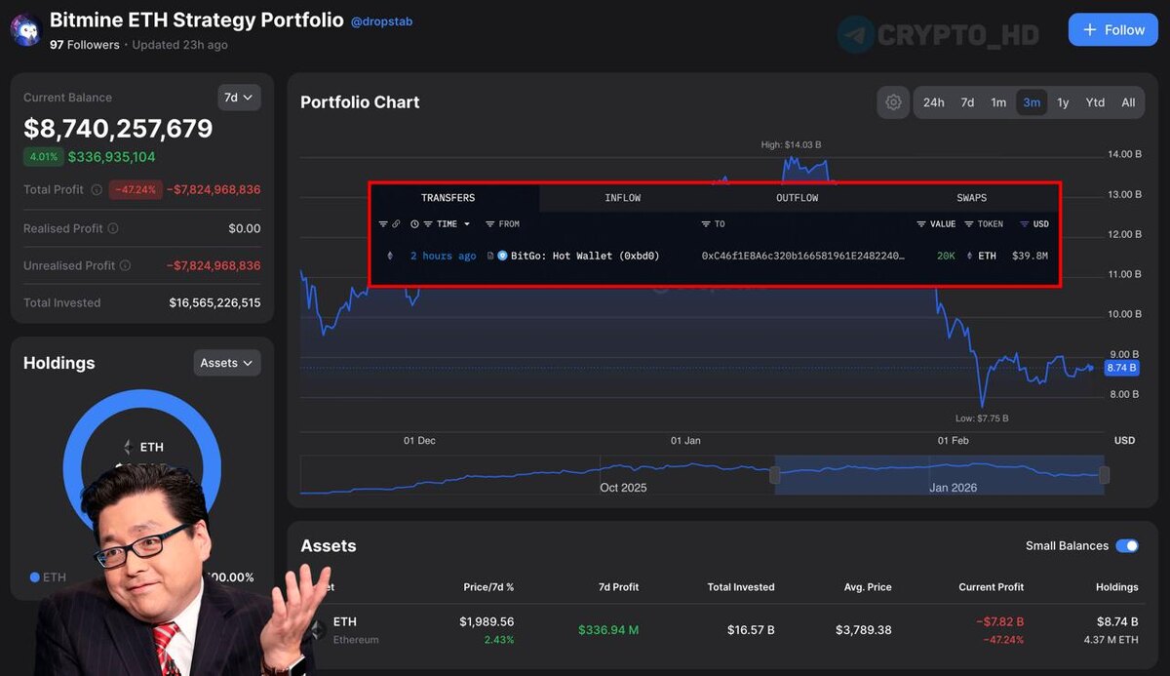Click the filter icon beside VALUE
This screenshot has width=1170, height=676.
(921, 224)
